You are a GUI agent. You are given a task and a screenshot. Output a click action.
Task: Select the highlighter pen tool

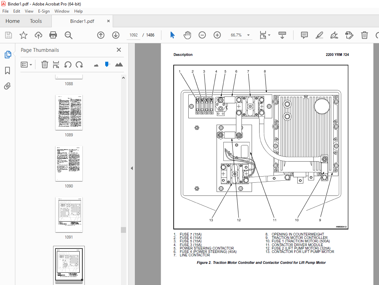[x=319, y=35]
